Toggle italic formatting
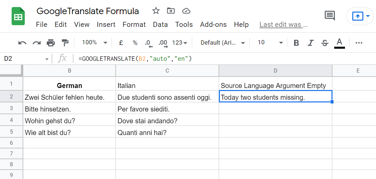Screen dimensions: 376x179 (x=311, y=43)
